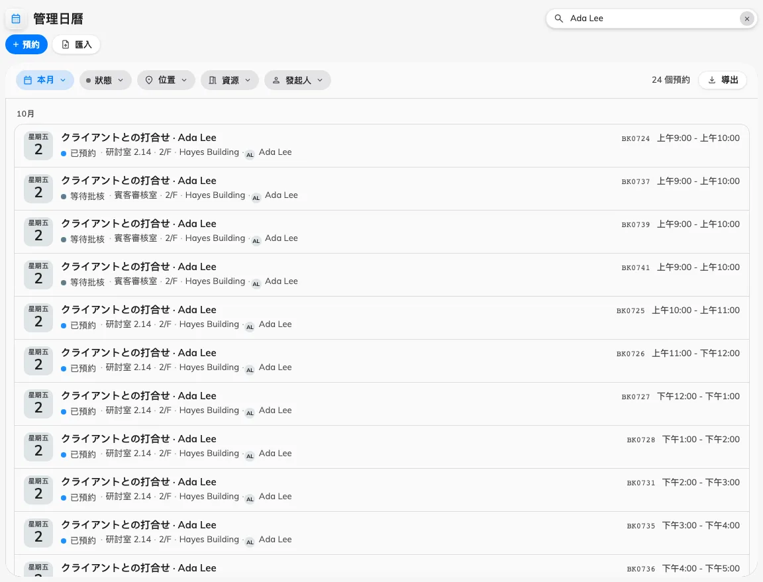The height and width of the screenshot is (582, 763).
Task: Click the 10月 month heading
Action: pos(25,113)
